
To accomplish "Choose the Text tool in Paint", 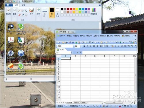I will point(26,11).
